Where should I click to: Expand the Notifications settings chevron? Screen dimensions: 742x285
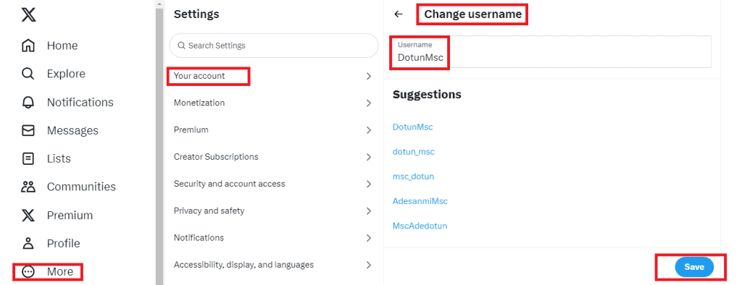click(x=369, y=238)
